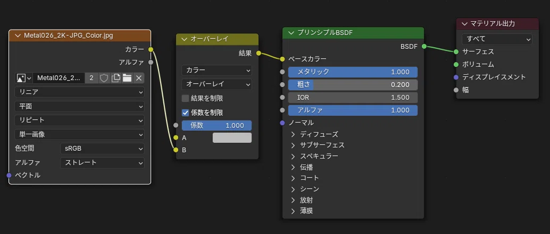The image size is (550, 234).
Task: Click the BSDF アルファ 1.000 slider
Action: click(x=353, y=110)
